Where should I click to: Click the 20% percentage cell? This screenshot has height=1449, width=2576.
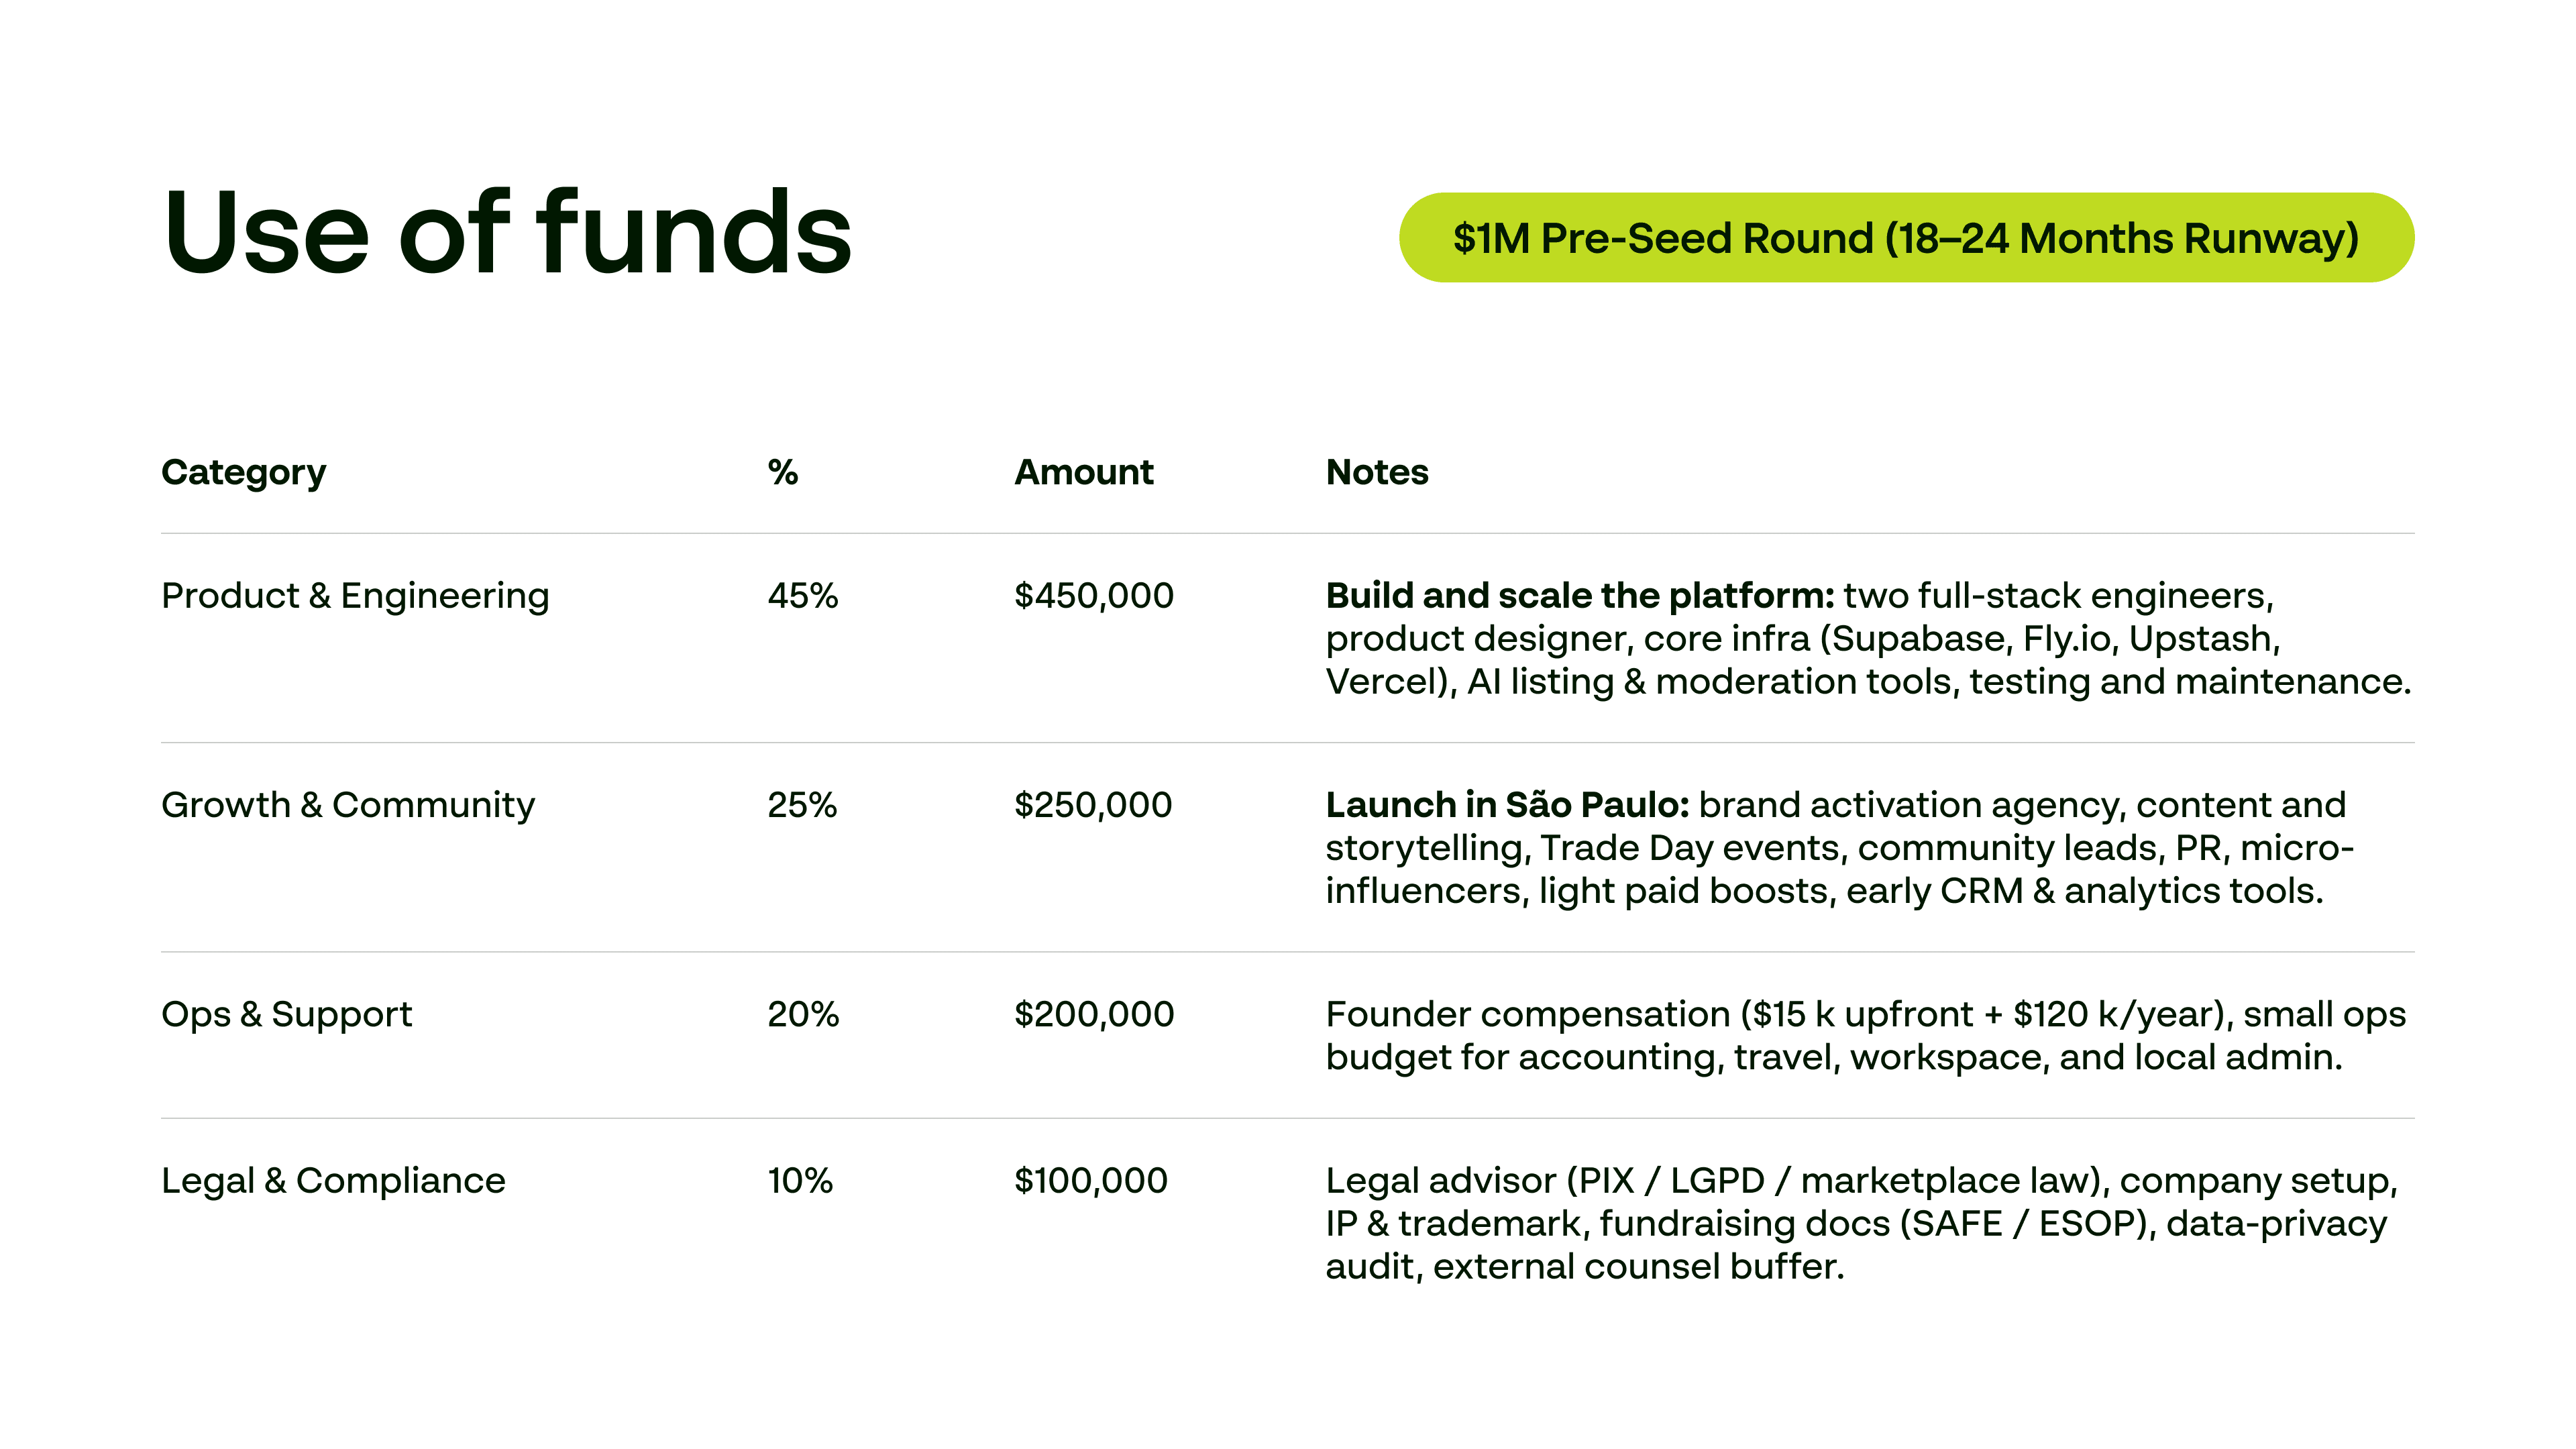(802, 1014)
